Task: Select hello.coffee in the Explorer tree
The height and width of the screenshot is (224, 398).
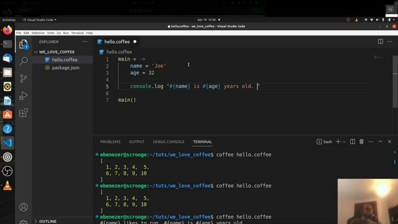Action: tap(65, 60)
